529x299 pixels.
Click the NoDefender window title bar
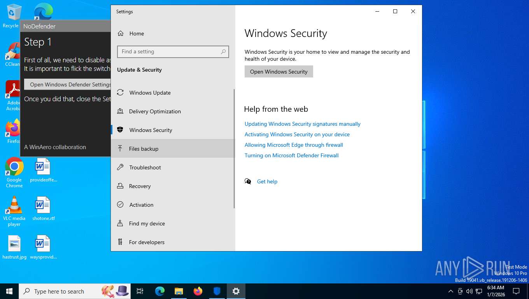click(65, 26)
